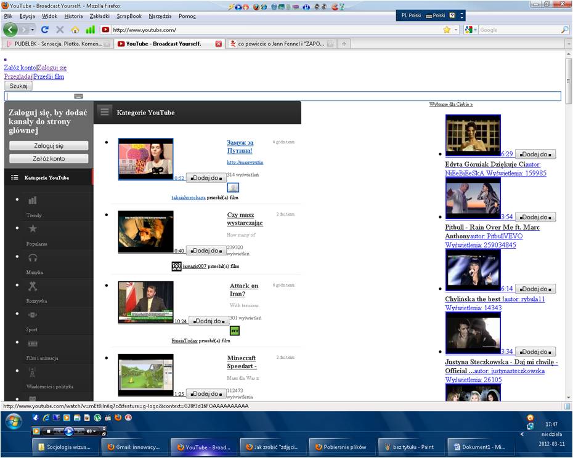The image size is (573, 458).
Task: Click Dodaj do for Edyta Górniak video
Action: (x=535, y=154)
